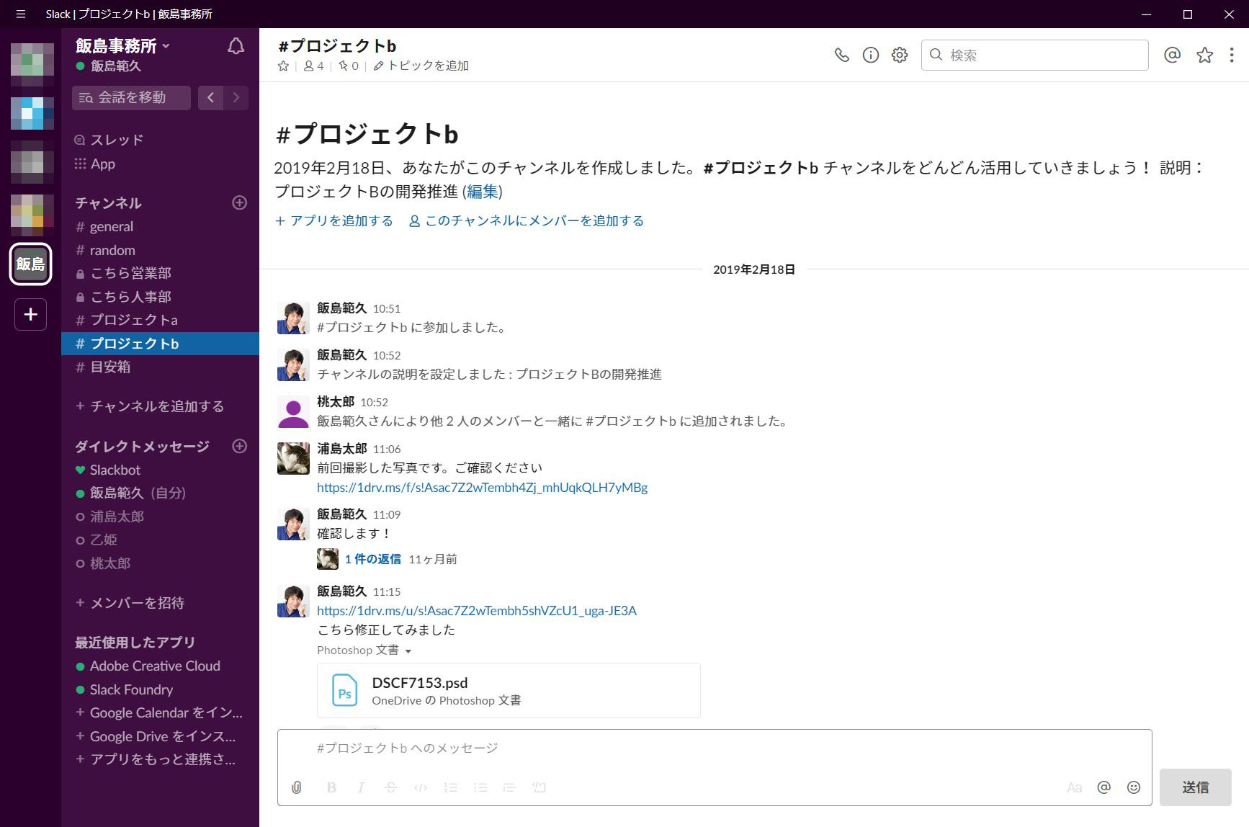Focus the message input for #プロジェクトb

point(715,748)
